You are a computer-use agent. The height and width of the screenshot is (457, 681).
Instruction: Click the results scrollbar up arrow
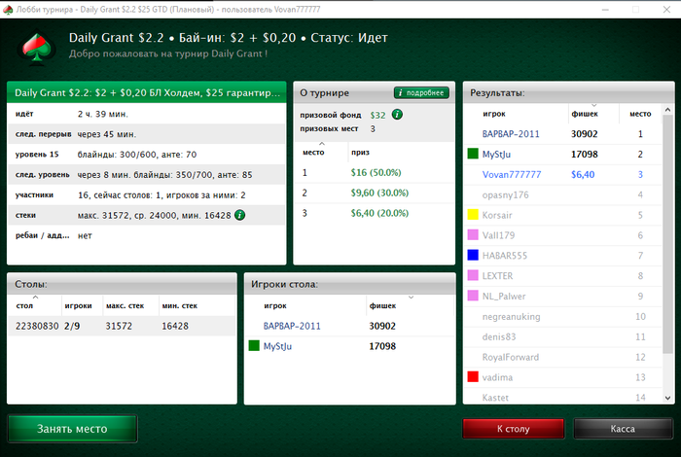click(667, 110)
